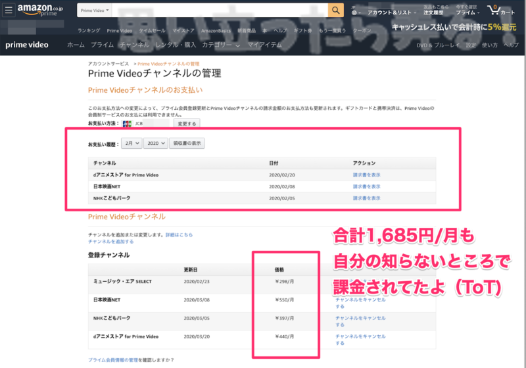Viewport: 526px width, 368px height.
Task: Click the 2020/02/08 payment date
Action: tap(282, 187)
